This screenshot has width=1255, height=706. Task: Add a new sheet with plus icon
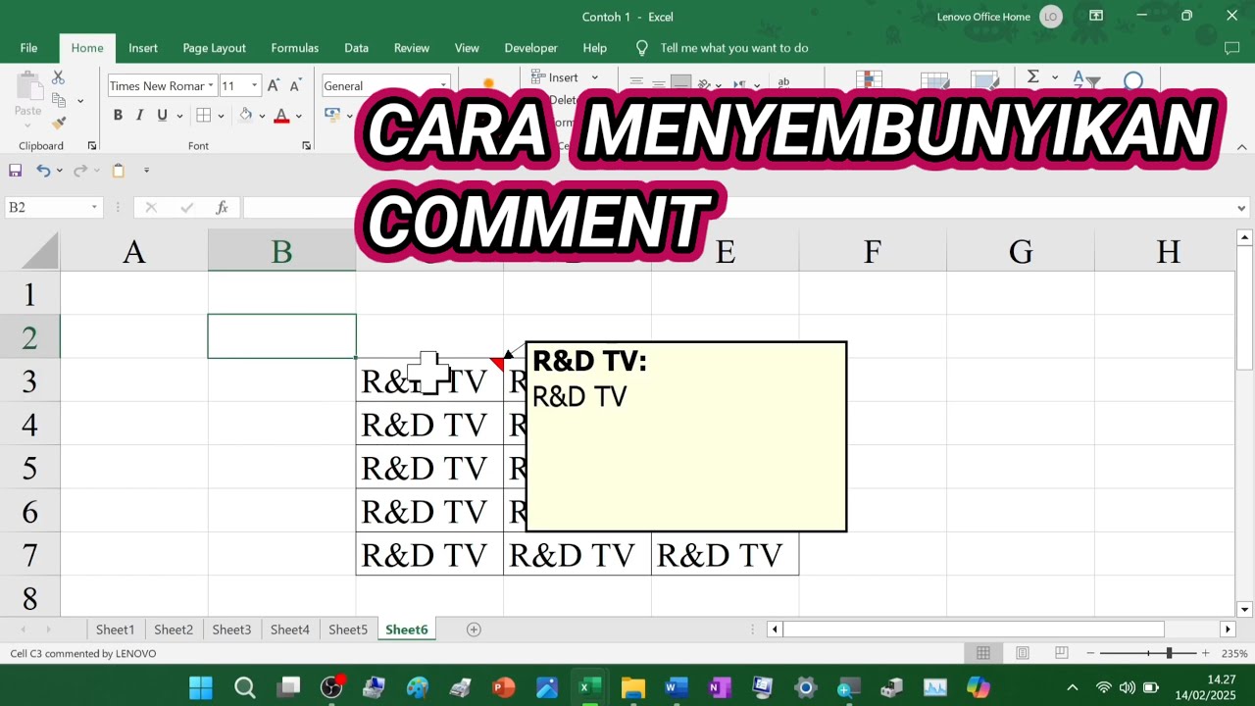click(474, 630)
